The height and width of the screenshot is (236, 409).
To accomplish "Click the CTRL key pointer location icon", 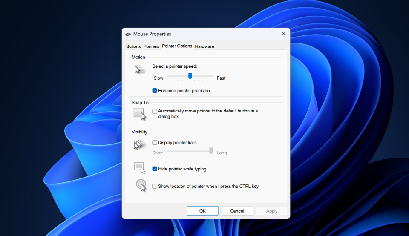I will 141,185.
